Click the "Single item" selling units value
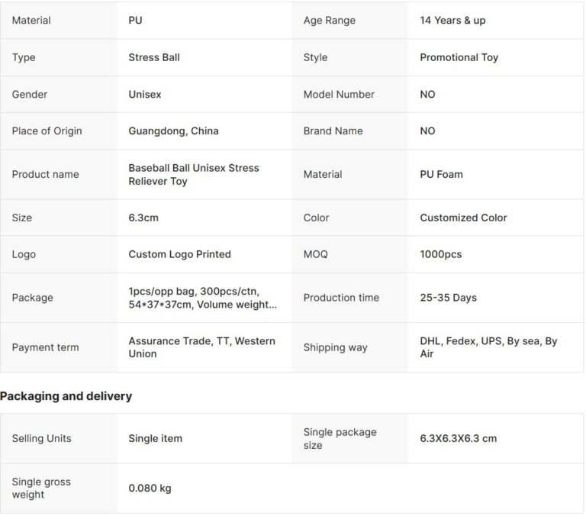The height and width of the screenshot is (516, 586). click(155, 438)
